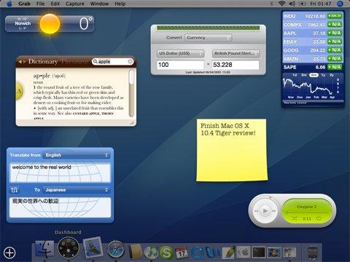Toggle the GOOG N/A change badge
The image size is (350, 262).
(335, 49)
